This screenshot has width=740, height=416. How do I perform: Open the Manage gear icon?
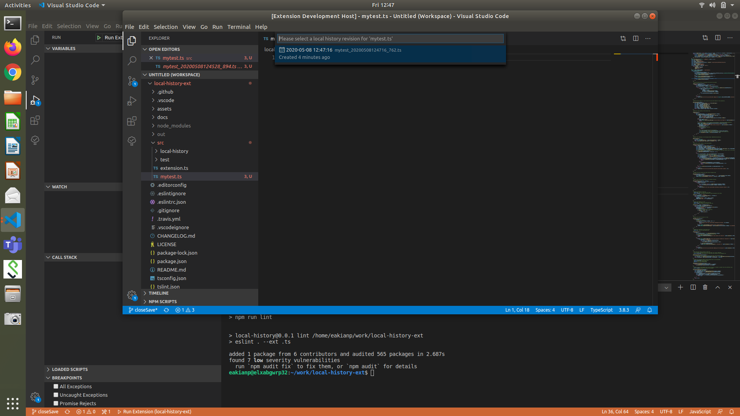coord(132,295)
